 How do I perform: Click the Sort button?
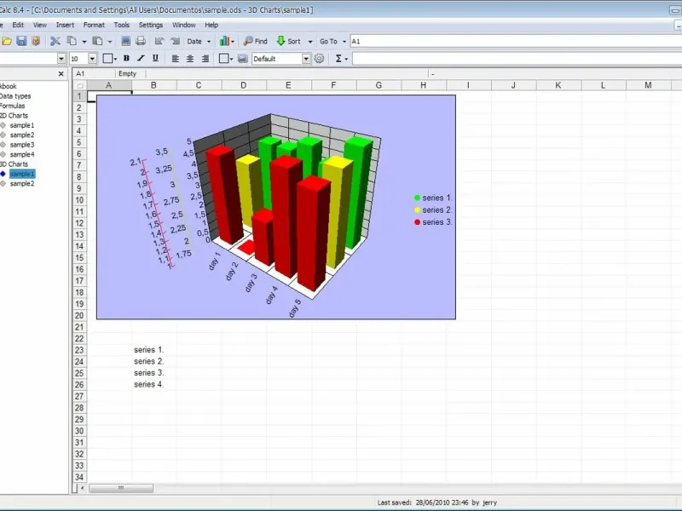(288, 41)
